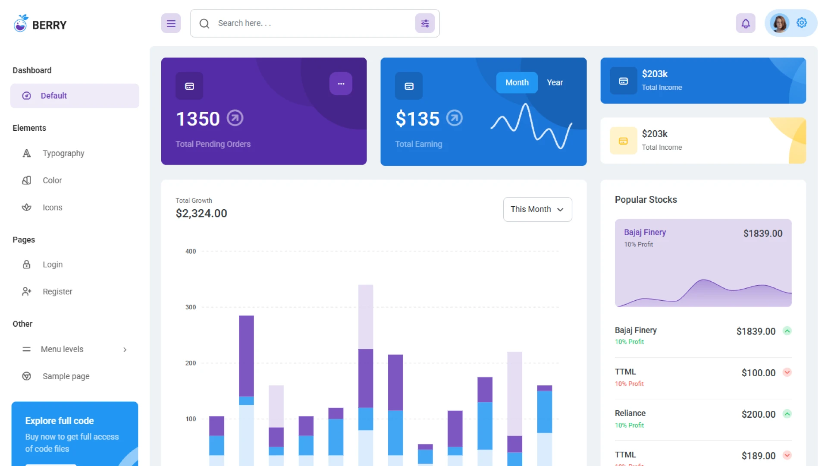The width and height of the screenshot is (828, 466).
Task: Open the notifications bell
Action: pyautogui.click(x=746, y=23)
